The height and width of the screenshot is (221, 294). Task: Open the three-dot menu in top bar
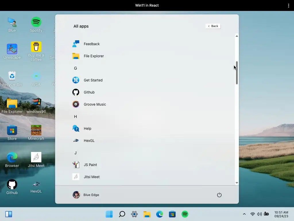[x=289, y=5]
